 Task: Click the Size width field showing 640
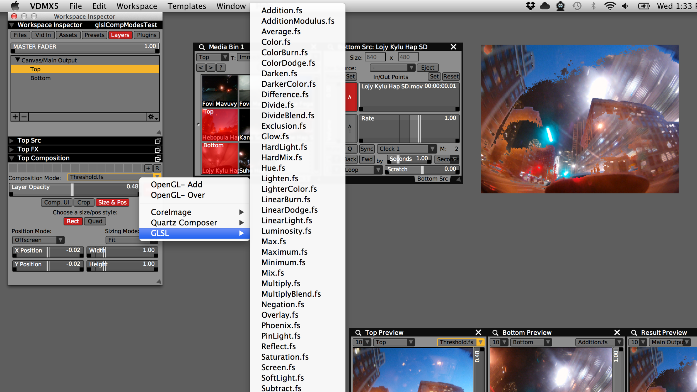(375, 57)
